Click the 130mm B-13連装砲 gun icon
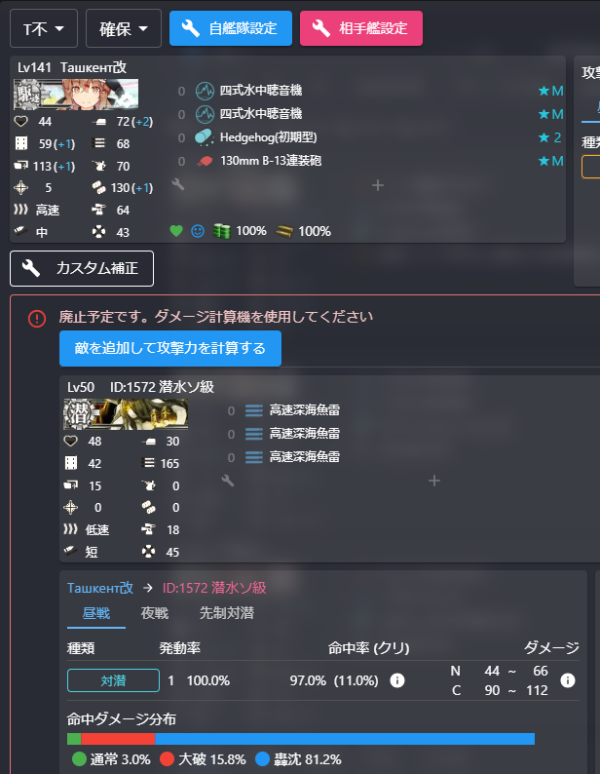Viewport: 600px width, 774px height. click(205, 161)
